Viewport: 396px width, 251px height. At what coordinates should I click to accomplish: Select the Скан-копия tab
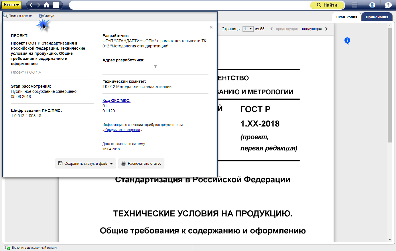pyautogui.click(x=346, y=17)
